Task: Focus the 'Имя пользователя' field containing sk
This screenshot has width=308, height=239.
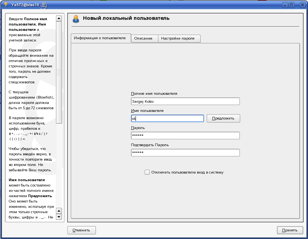Action: click(168, 118)
